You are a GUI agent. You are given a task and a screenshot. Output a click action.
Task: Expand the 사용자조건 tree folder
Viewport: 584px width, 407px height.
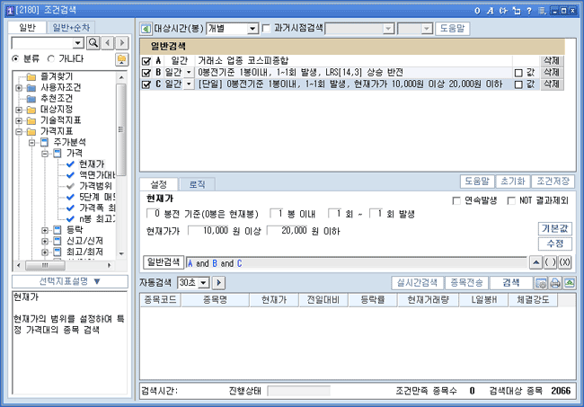(19, 88)
